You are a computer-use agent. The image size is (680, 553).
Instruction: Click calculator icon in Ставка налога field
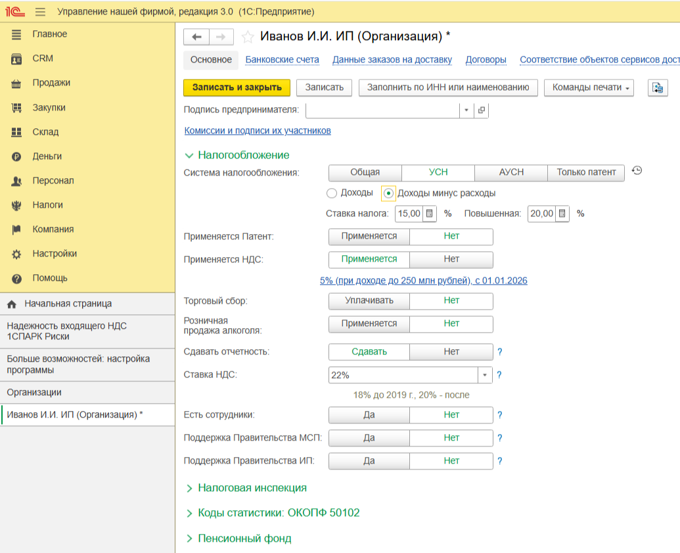[429, 214]
